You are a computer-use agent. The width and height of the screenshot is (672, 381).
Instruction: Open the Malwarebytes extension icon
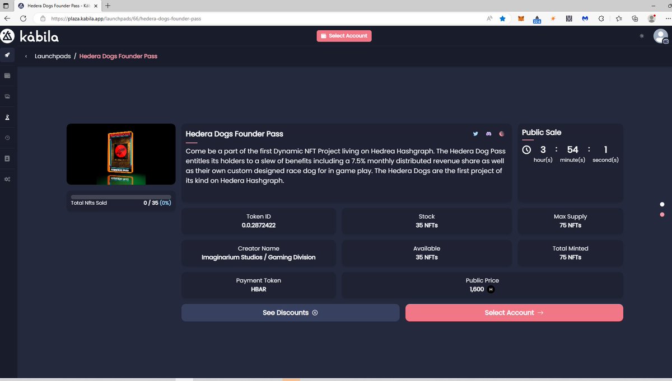[x=585, y=18]
